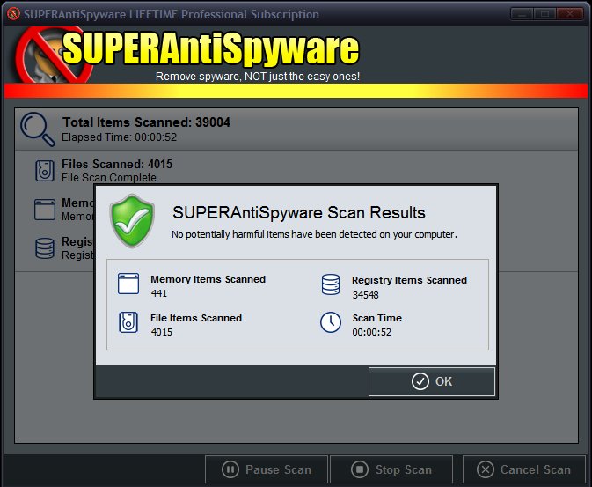Click the Files Scanned hard drive icon
592x487 pixels.
(x=45, y=171)
